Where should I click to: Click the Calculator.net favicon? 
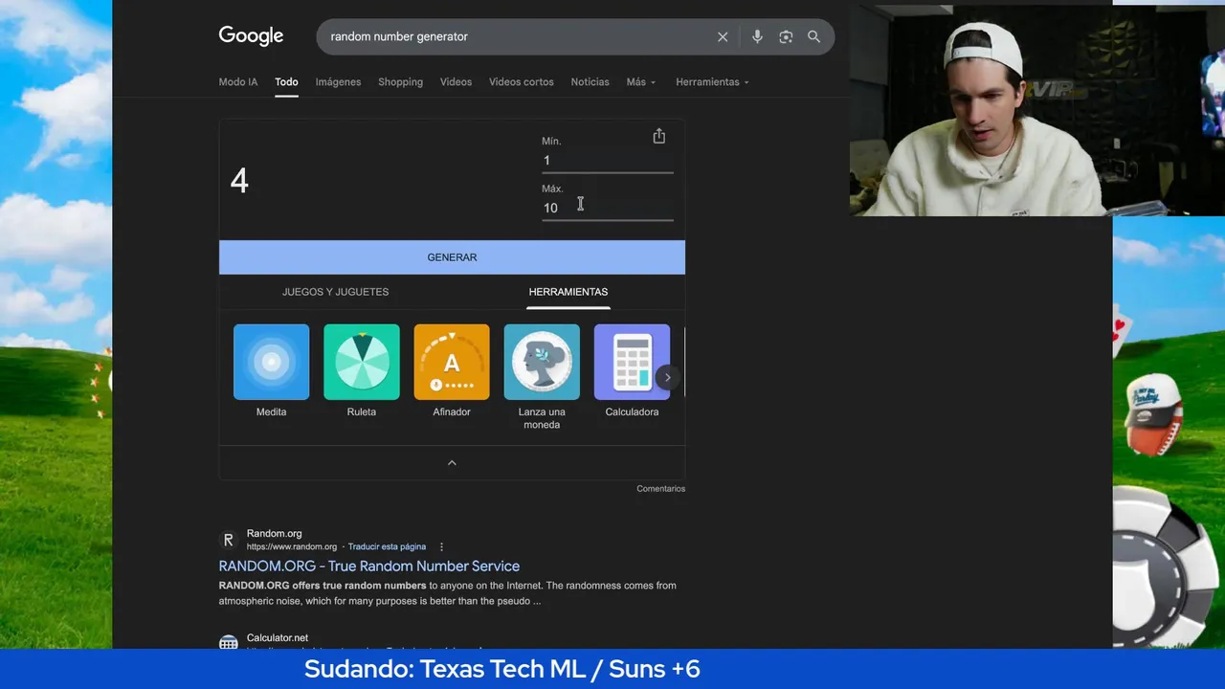tap(228, 643)
